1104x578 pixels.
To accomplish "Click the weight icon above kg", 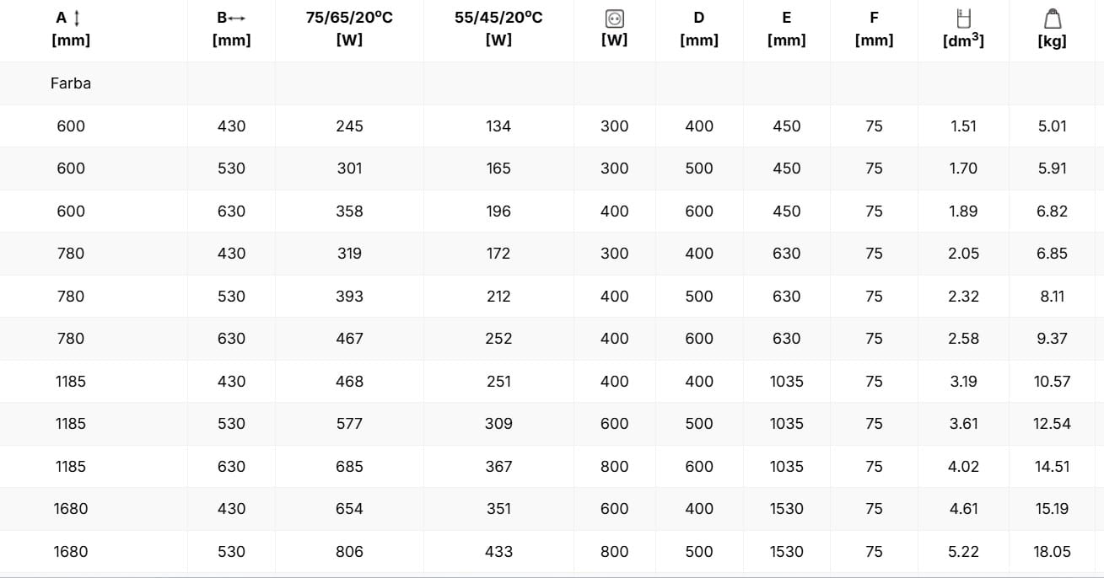I will [x=1052, y=18].
